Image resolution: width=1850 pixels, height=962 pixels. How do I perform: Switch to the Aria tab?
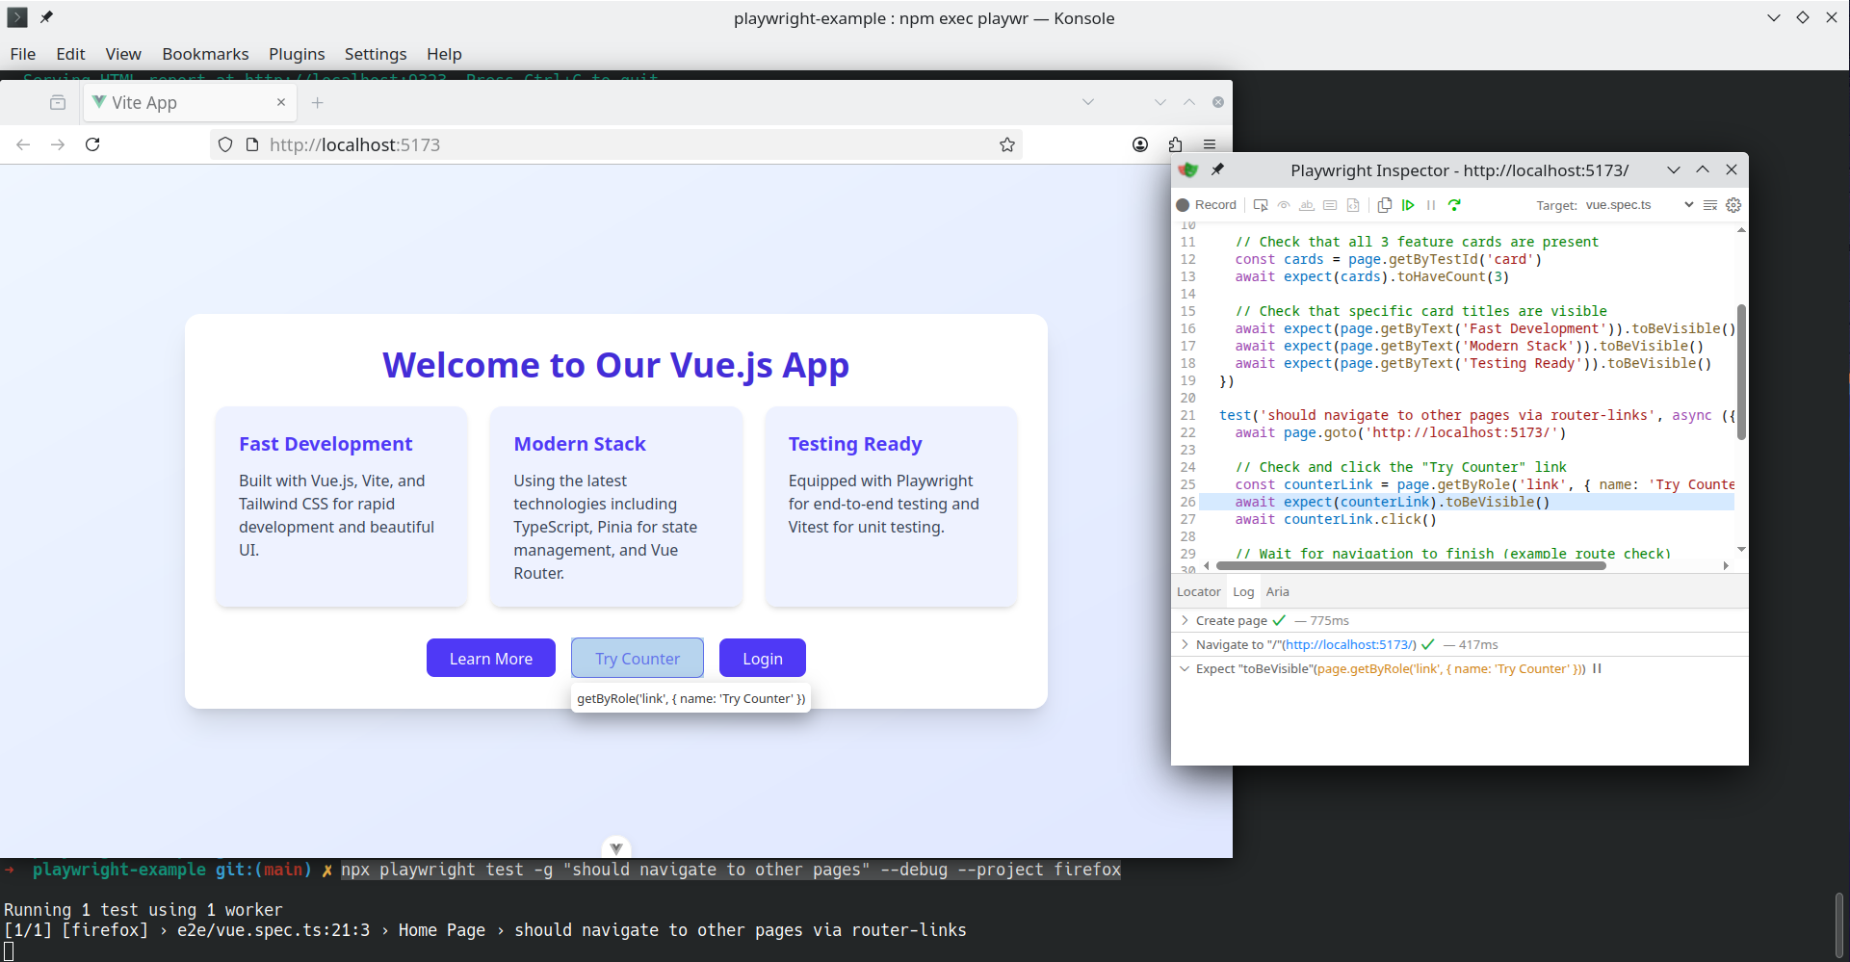point(1277,592)
